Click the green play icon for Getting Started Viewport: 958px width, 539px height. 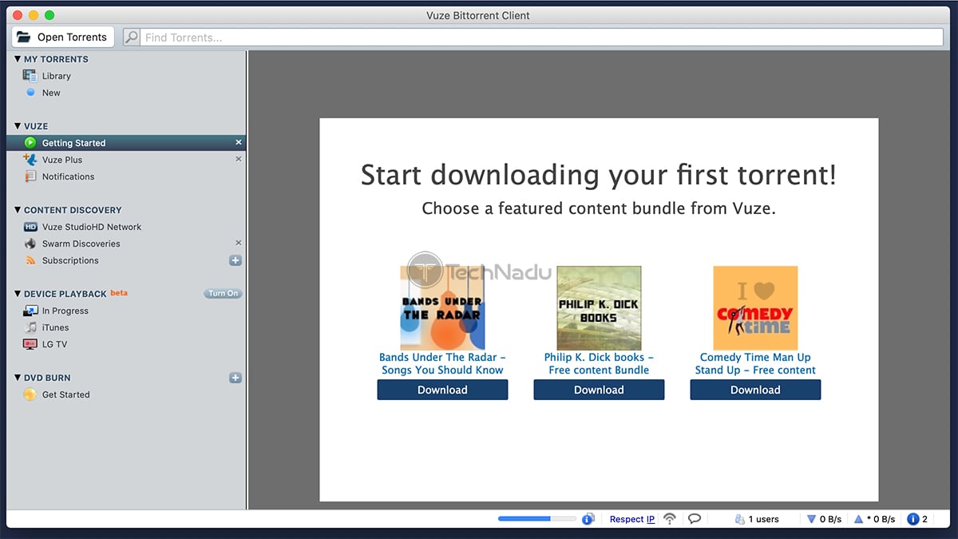pos(30,143)
